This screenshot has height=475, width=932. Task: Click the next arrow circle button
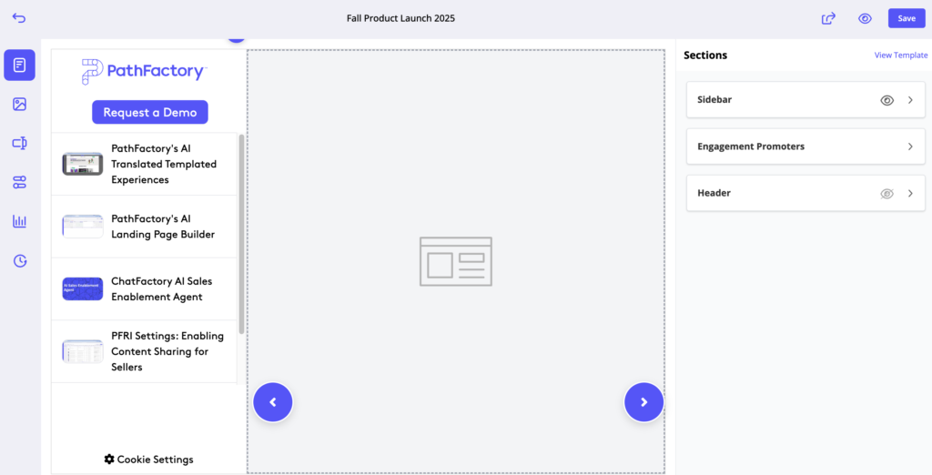click(x=643, y=402)
